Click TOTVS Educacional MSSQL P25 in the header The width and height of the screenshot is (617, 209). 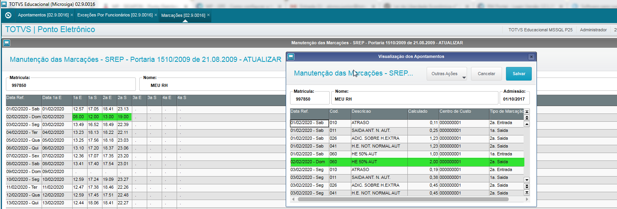coord(540,30)
